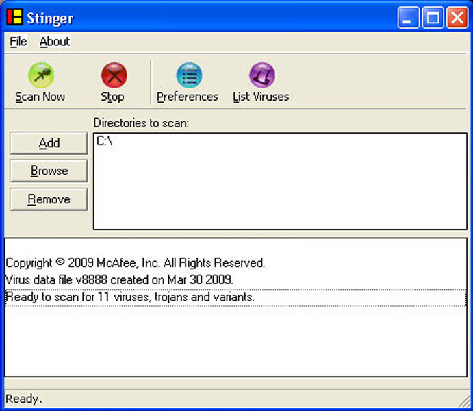473x411 pixels.
Task: Open the About menu
Action: pos(55,42)
